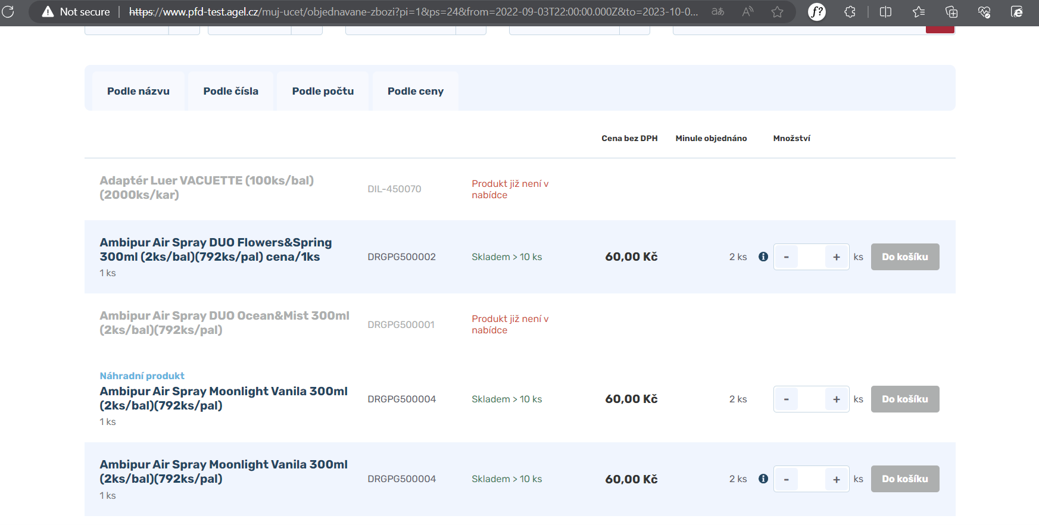Toggle split screen view icon
The image size is (1039, 525).
pos(885,12)
